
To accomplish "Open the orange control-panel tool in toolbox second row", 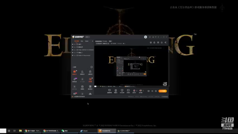I will click(90, 80).
